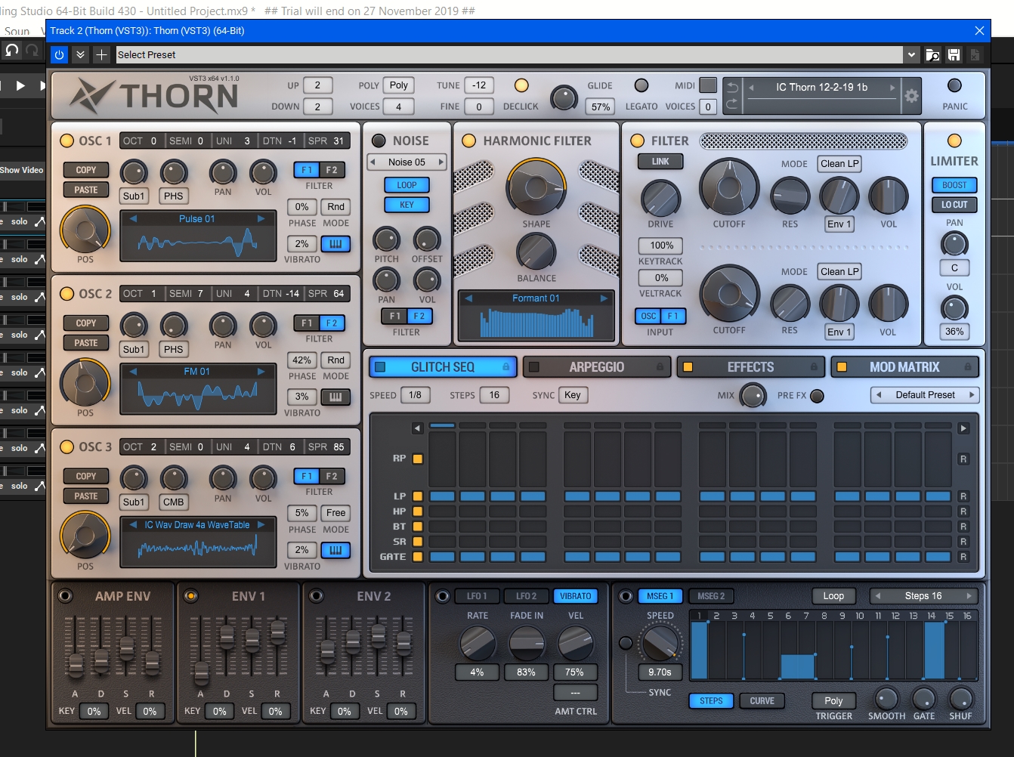Switch to the GLITCH SEQ tab
This screenshot has width=1014, height=757.
coord(443,367)
